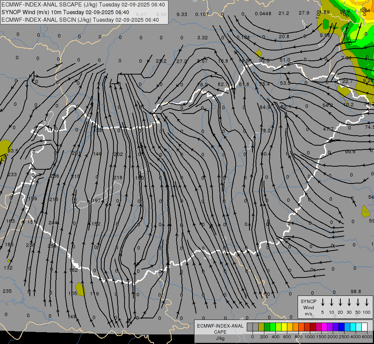Click the map value 3.32

(202, 38)
